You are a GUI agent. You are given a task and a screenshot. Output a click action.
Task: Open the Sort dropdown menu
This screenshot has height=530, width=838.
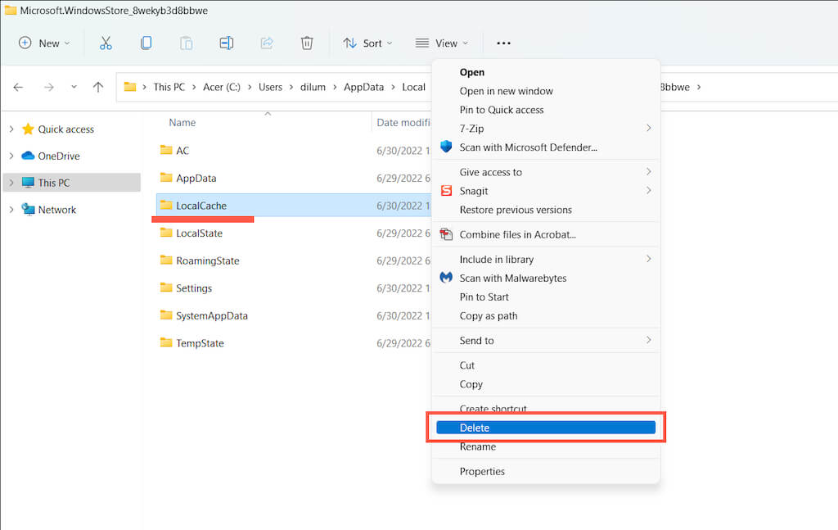(367, 43)
